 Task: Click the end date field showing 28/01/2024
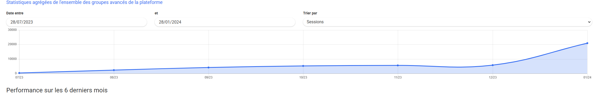pyautogui.click(x=225, y=22)
